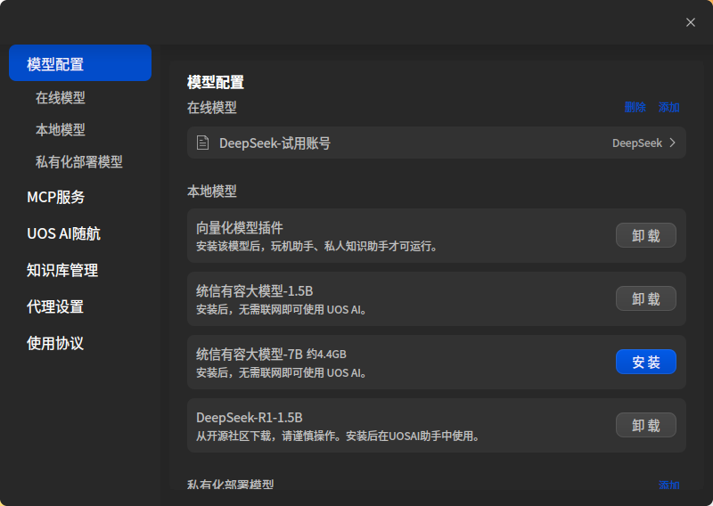Viewport: 713px width, 506px height.
Task: Click the DeepSeek provider label
Action: 637,143
